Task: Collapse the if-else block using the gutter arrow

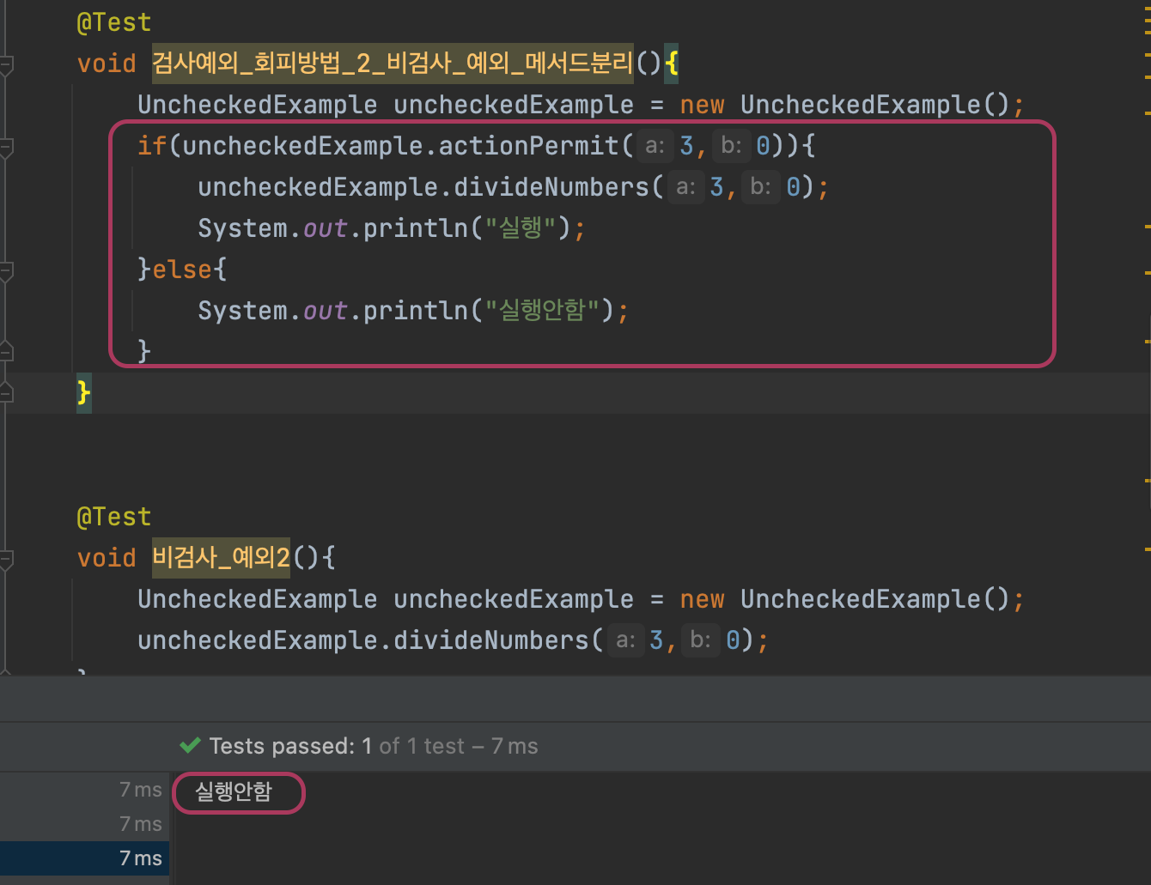Action: (x=7, y=146)
